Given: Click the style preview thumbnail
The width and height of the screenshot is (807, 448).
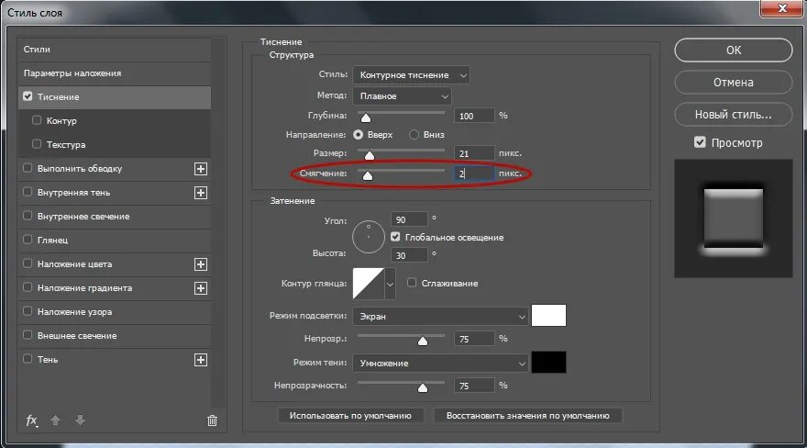Looking at the screenshot, I should pyautogui.click(x=734, y=218).
